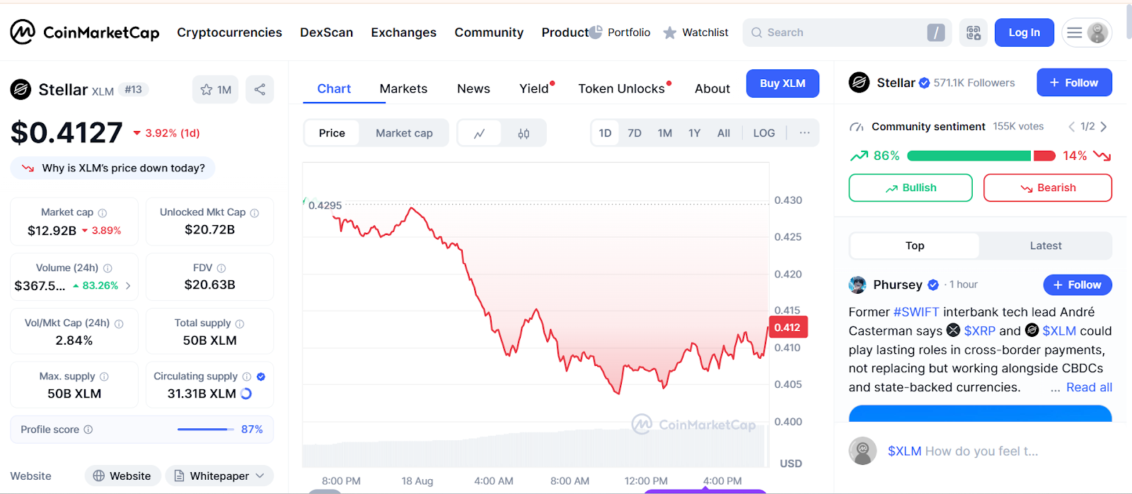Open chart more options ellipsis
Screen dimensions: 1132x494
[804, 133]
